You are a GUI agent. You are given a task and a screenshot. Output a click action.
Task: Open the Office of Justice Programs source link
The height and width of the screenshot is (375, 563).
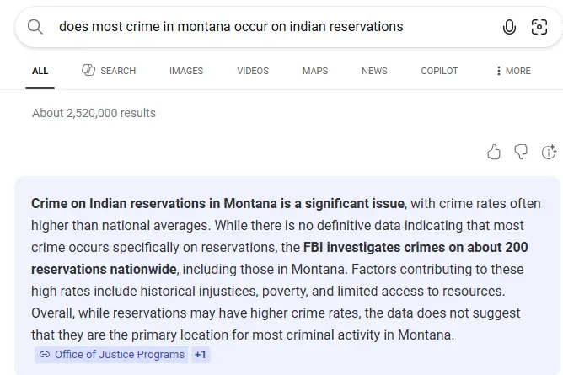[119, 355]
